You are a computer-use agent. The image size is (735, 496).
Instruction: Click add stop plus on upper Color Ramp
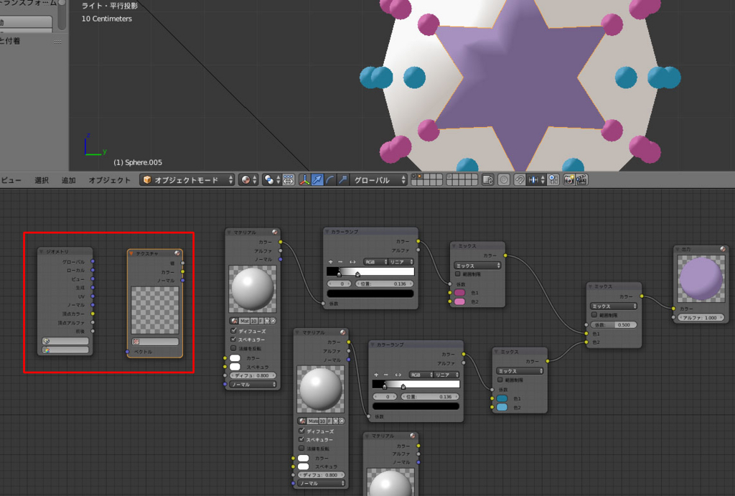pyautogui.click(x=331, y=261)
